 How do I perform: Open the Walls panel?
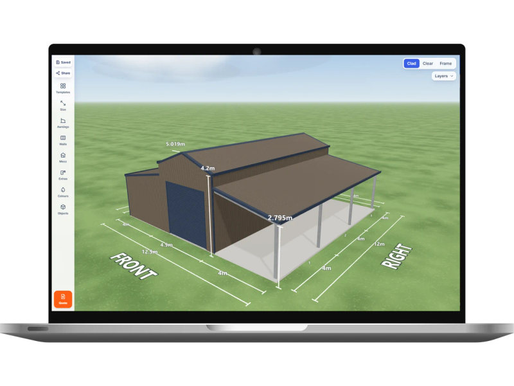(x=63, y=140)
